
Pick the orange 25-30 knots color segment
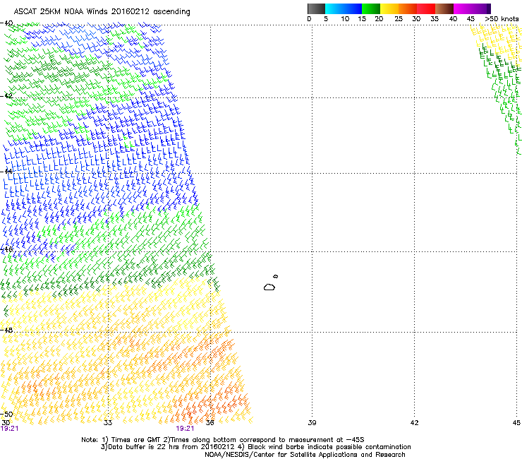click(x=408, y=8)
